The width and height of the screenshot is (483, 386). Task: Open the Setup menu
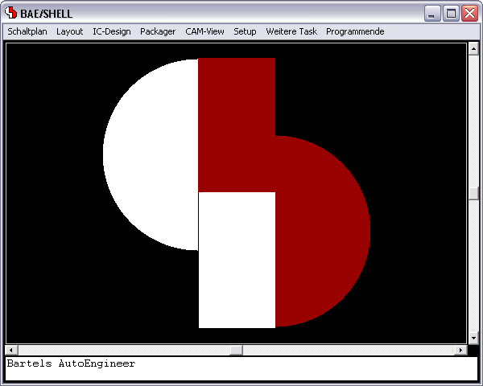tap(245, 31)
